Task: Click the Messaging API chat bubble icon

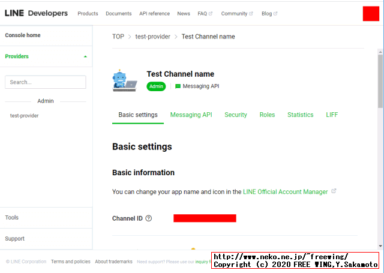Action: (x=178, y=86)
